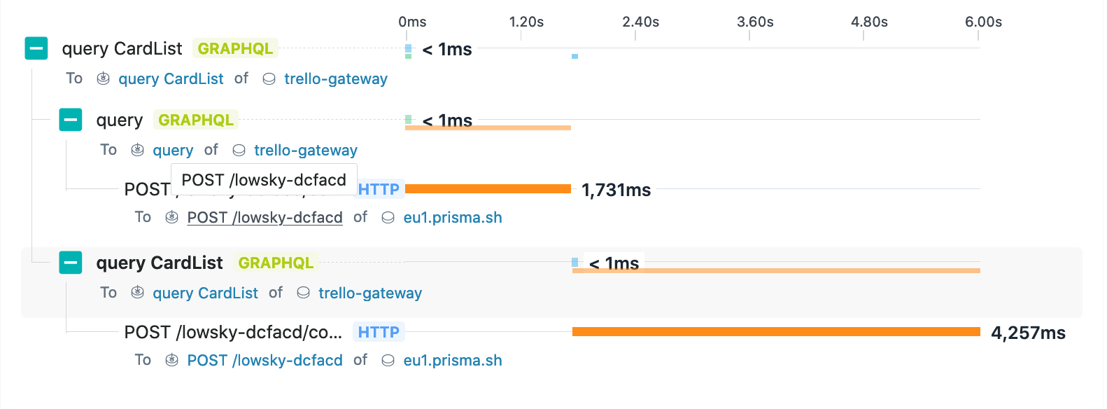
Task: Collapse the query GRAPHQL span
Action: coord(71,120)
